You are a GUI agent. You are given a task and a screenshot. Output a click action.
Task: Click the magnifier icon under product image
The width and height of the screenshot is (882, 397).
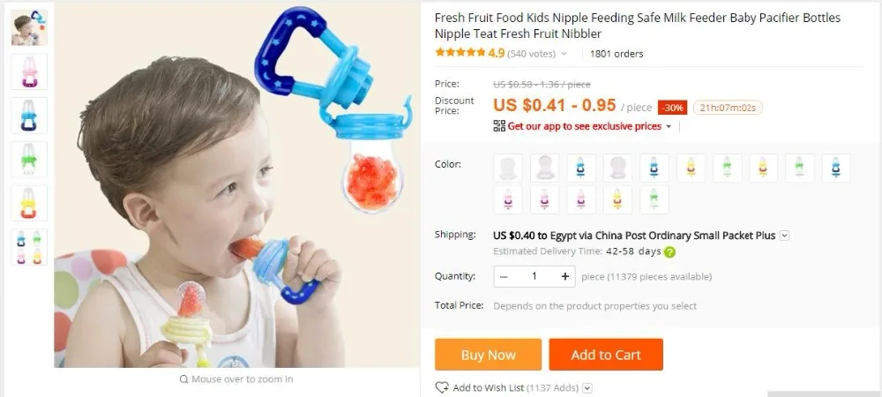183,379
